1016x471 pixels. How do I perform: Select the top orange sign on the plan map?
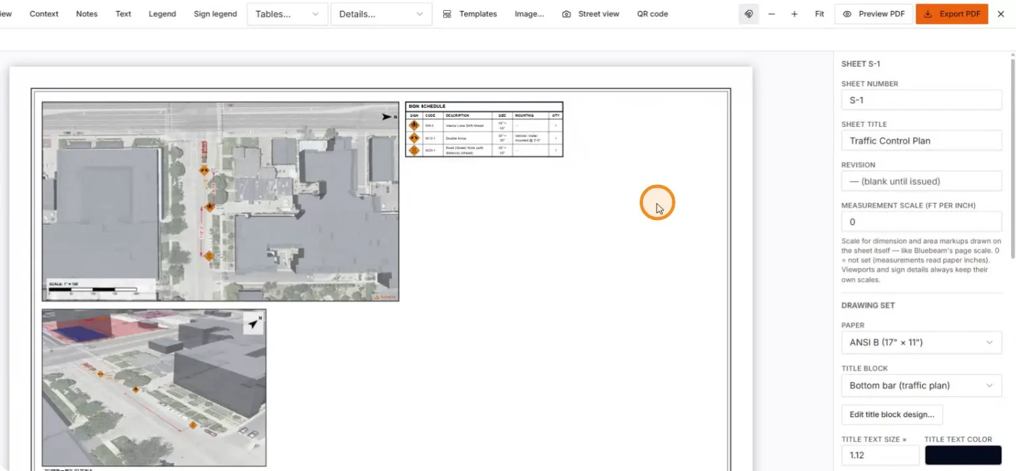point(204,171)
